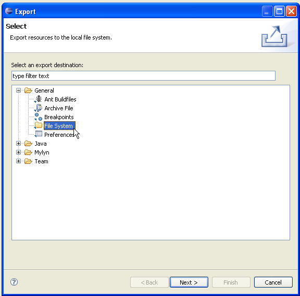Screen dimensions: 300x296
Task: Click the General folder icon
Action: (x=28, y=90)
